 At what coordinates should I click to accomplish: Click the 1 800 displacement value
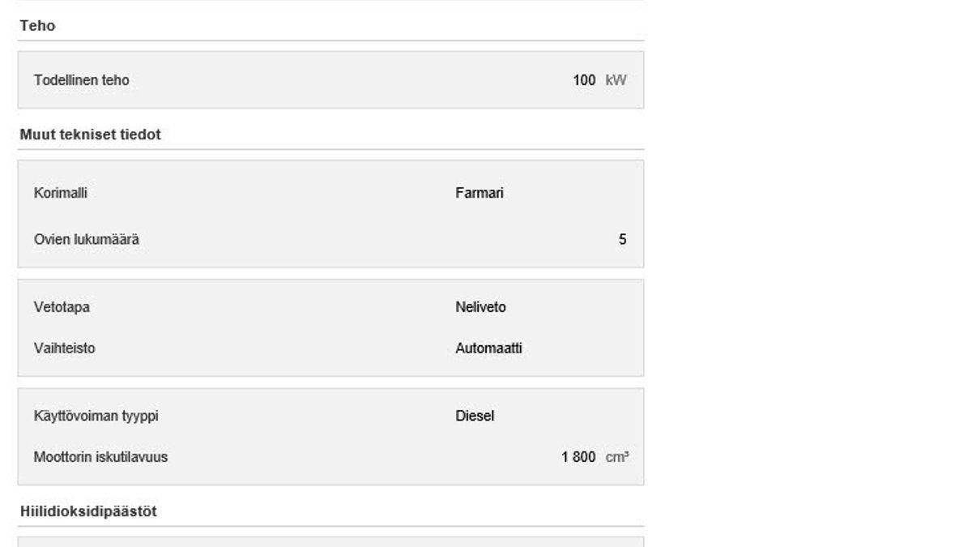578,457
